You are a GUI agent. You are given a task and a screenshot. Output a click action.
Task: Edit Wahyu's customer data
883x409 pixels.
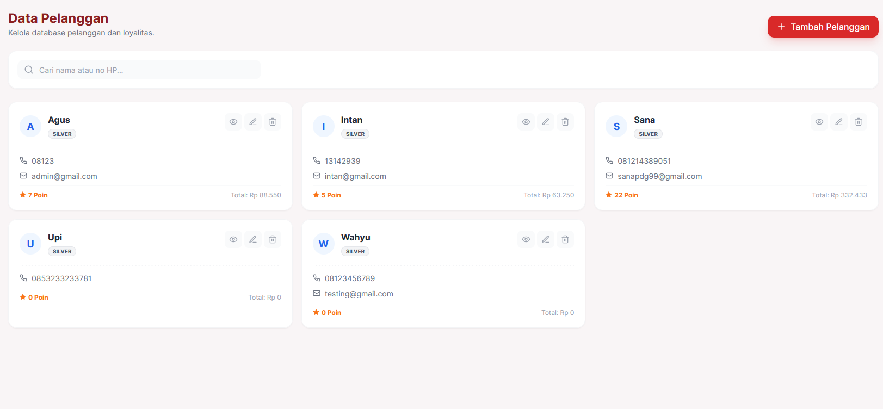[546, 239]
